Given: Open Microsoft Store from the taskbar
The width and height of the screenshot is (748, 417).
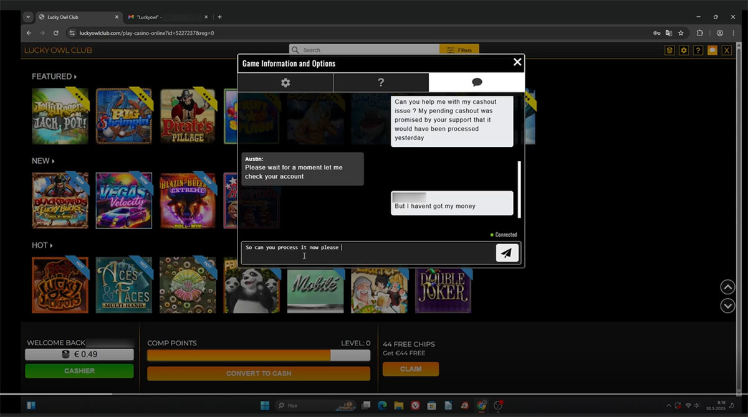Looking at the screenshot, I should tap(431, 406).
